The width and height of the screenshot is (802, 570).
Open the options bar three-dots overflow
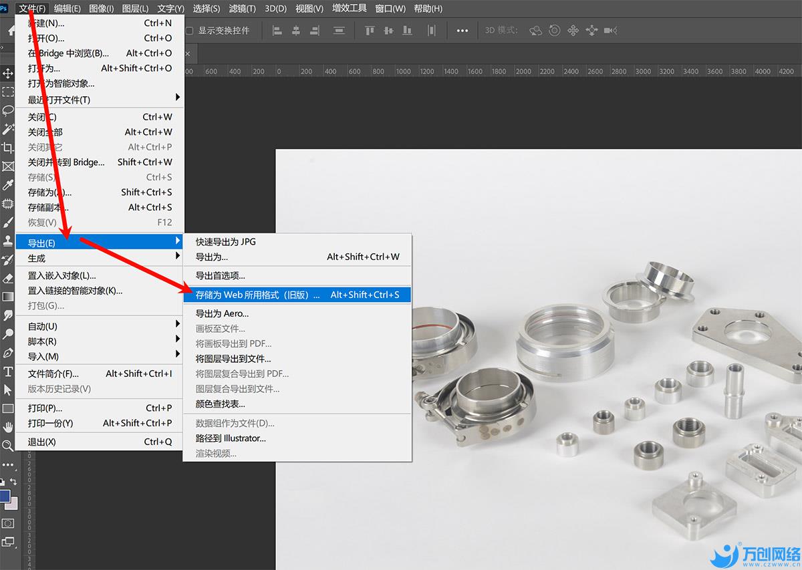click(462, 31)
